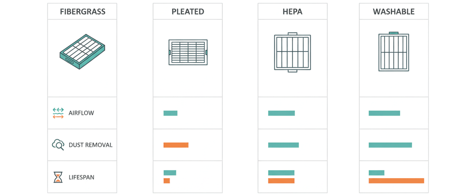Select the HEPA column header
467x195 pixels.
[292, 12]
